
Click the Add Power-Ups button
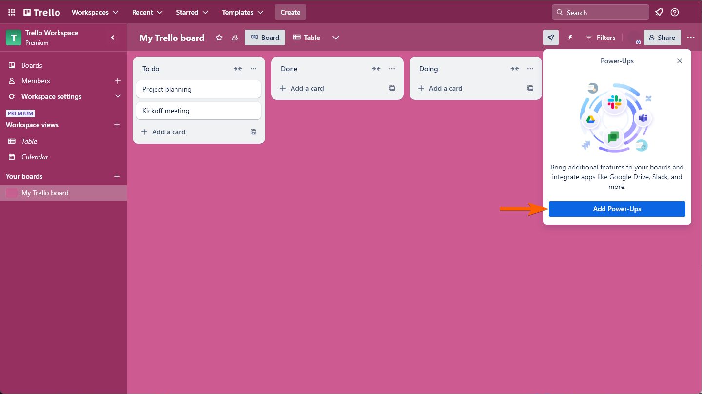(617, 209)
